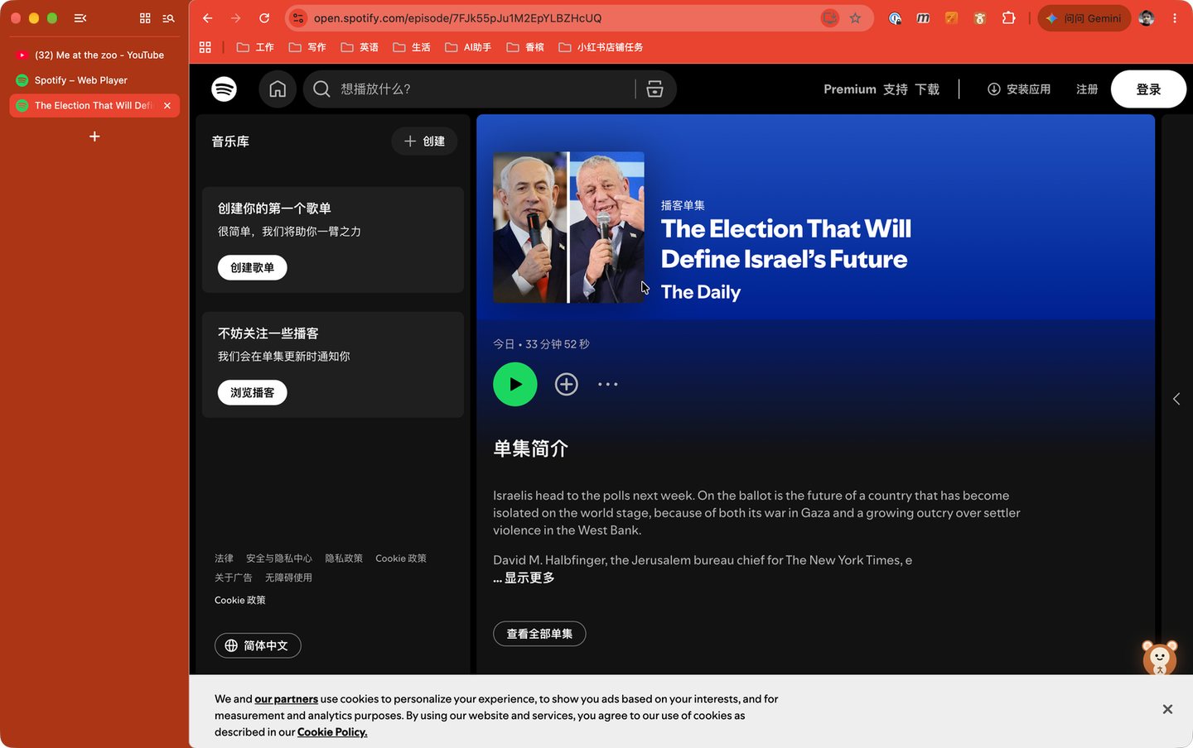
Task: Click the 浏览播客 button
Action: pyautogui.click(x=253, y=392)
